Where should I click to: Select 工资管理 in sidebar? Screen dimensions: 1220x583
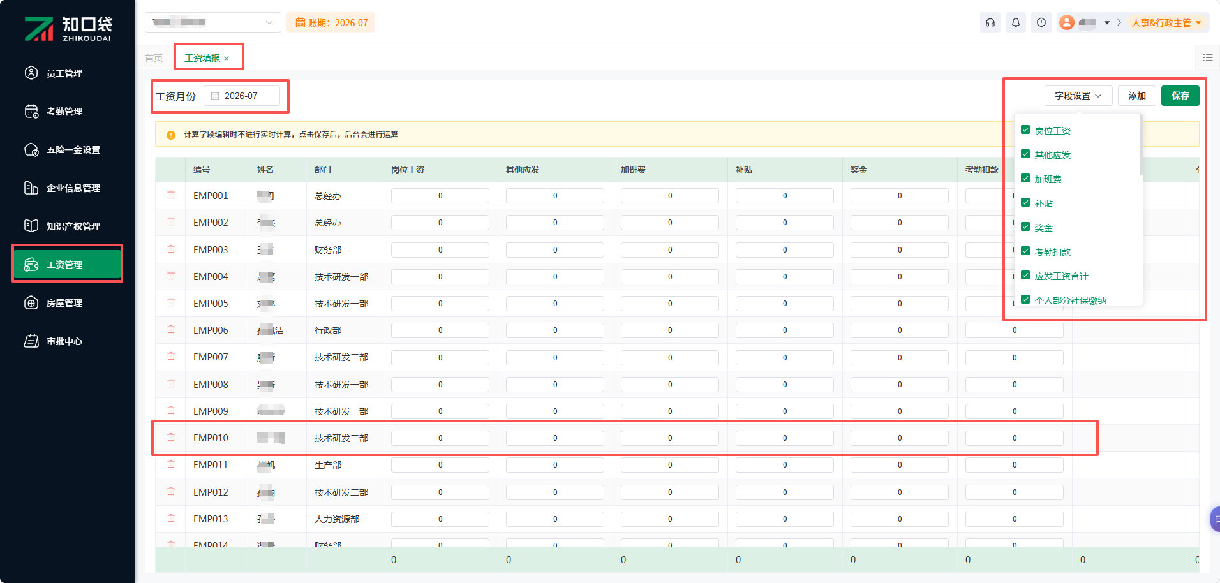pos(68,264)
